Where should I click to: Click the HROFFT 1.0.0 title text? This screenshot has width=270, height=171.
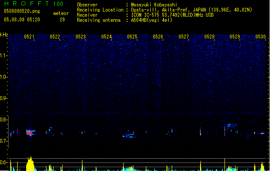[x=33, y=3]
